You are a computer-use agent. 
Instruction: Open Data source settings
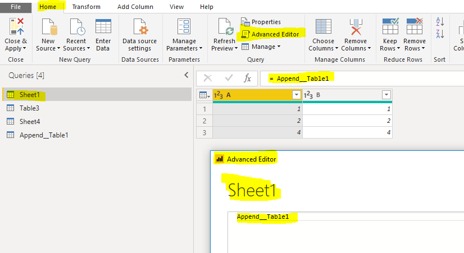point(140,35)
